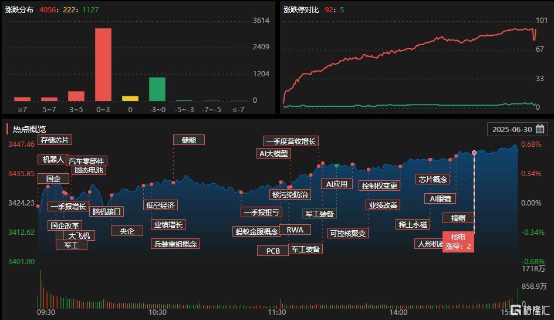Select the RWA hotspot tag

295,230
